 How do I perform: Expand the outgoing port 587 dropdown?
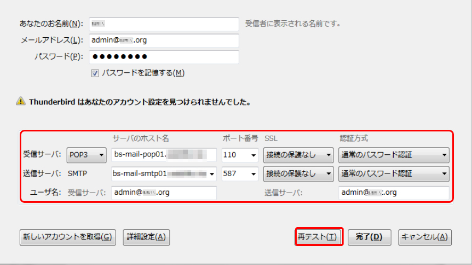pos(239,174)
